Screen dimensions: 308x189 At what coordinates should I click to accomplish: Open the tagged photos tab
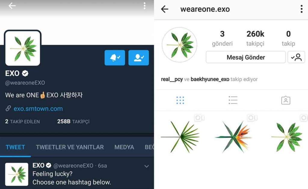click(x=286, y=100)
